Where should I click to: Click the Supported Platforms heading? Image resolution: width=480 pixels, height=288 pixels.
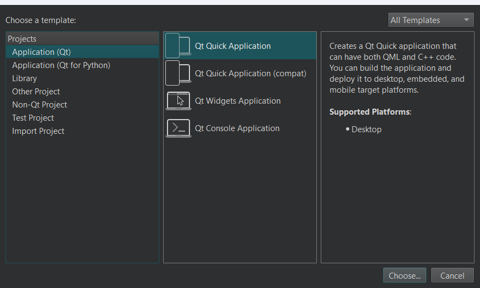(x=370, y=112)
